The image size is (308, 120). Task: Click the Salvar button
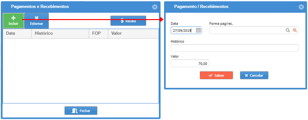coord(216,75)
